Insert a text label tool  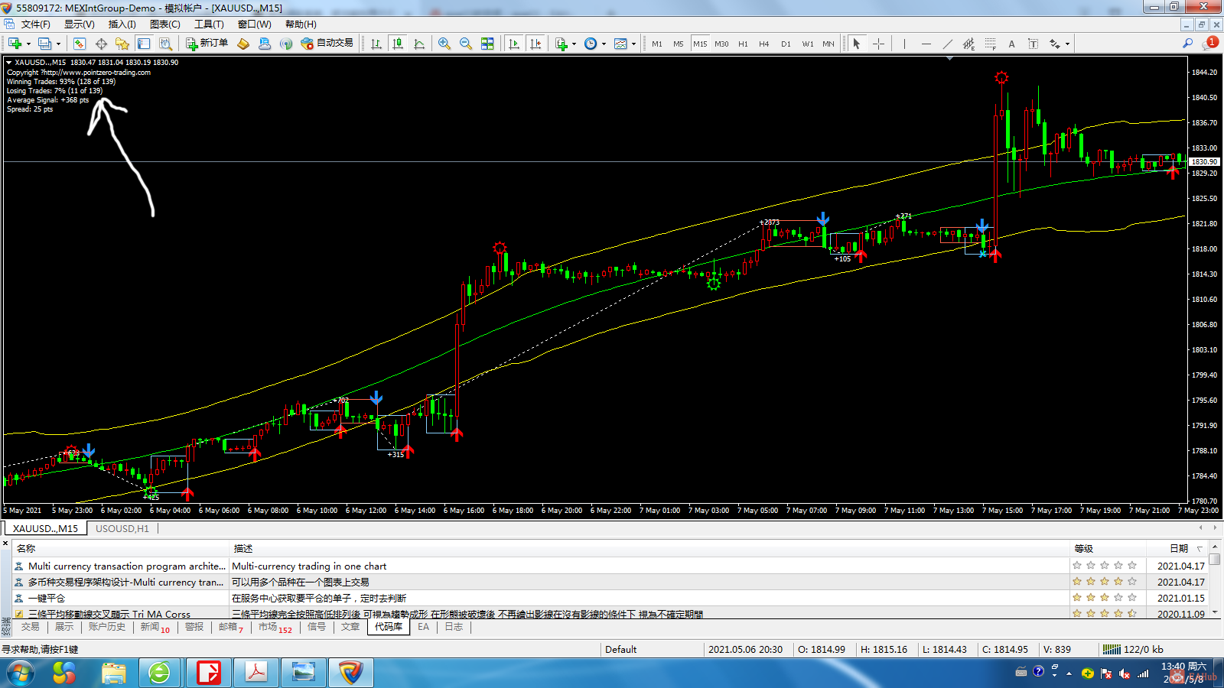click(x=1033, y=44)
